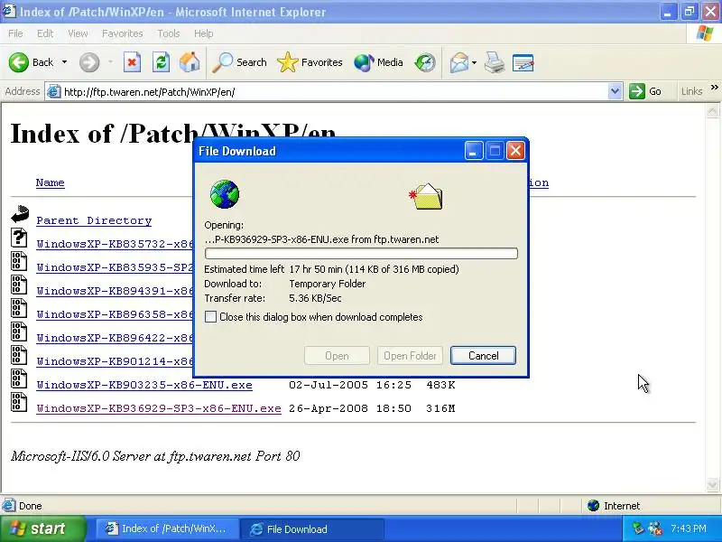Expand the Forward button history dropdown

[110, 62]
